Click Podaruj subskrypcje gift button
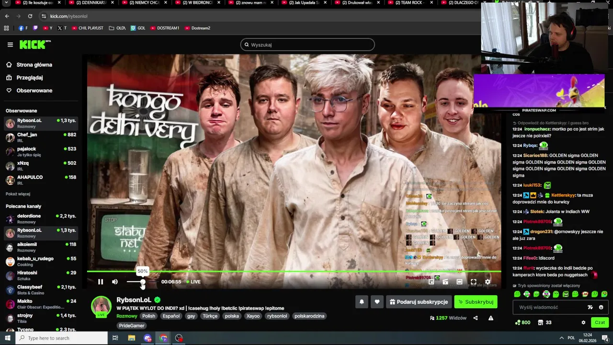613x345 pixels. [x=419, y=302]
